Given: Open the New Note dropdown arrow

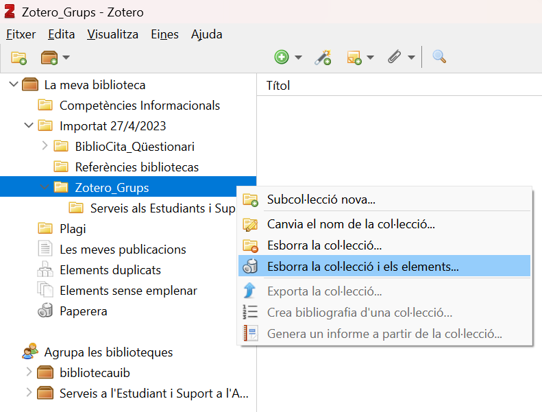Looking at the screenshot, I should (370, 58).
